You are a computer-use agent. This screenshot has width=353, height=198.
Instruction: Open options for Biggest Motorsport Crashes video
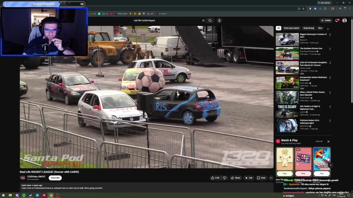[330, 35]
